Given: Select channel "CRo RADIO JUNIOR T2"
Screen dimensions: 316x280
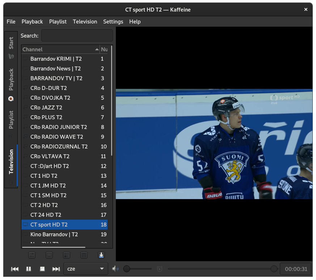Looking at the screenshot, I should pos(64,127).
